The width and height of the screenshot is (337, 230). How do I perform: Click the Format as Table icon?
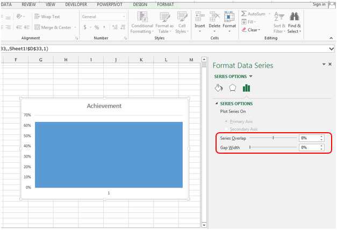point(165,17)
